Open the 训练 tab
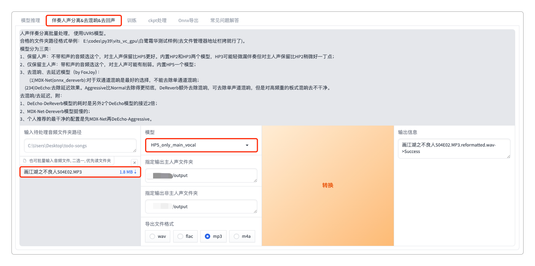This screenshot has width=535, height=266. (x=132, y=21)
